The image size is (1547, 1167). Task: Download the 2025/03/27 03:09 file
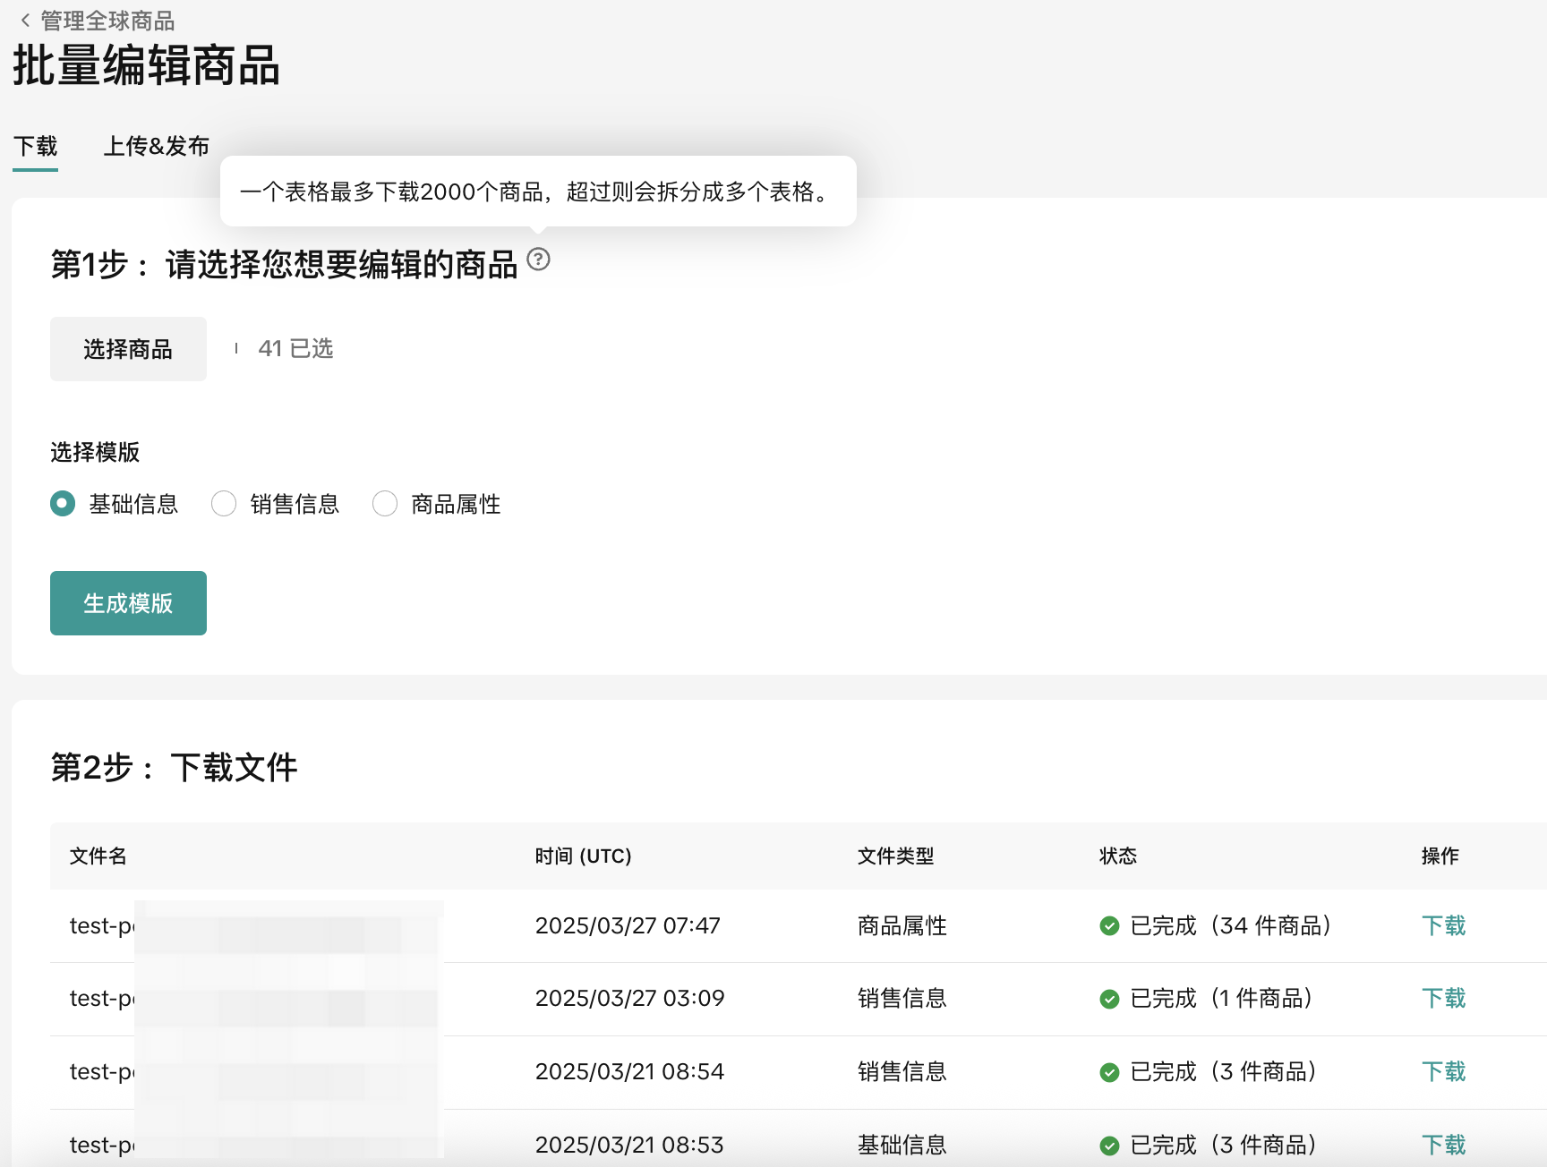tap(1444, 998)
